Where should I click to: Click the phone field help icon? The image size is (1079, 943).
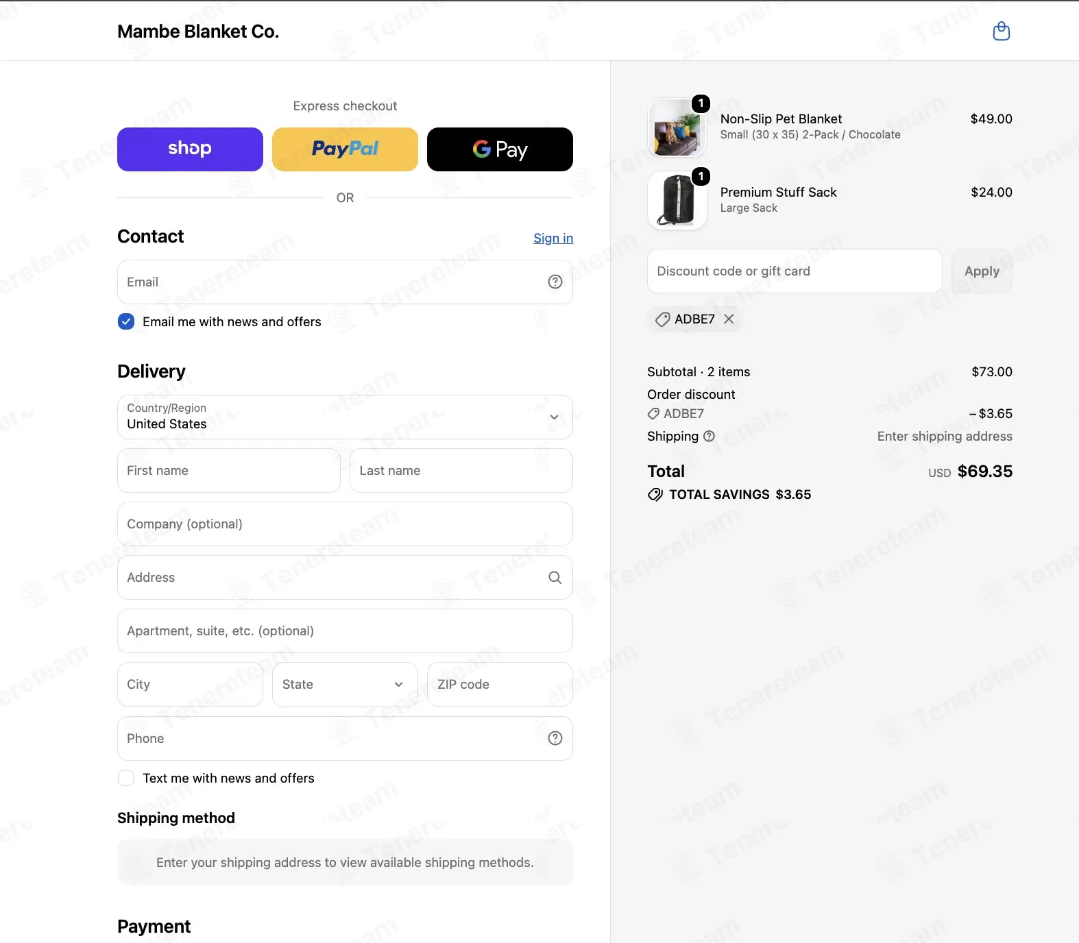pos(555,738)
